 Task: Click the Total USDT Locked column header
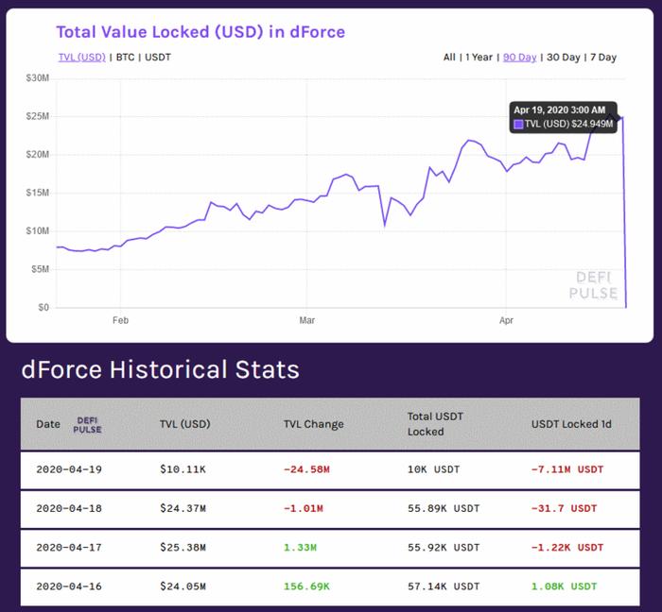pos(435,424)
